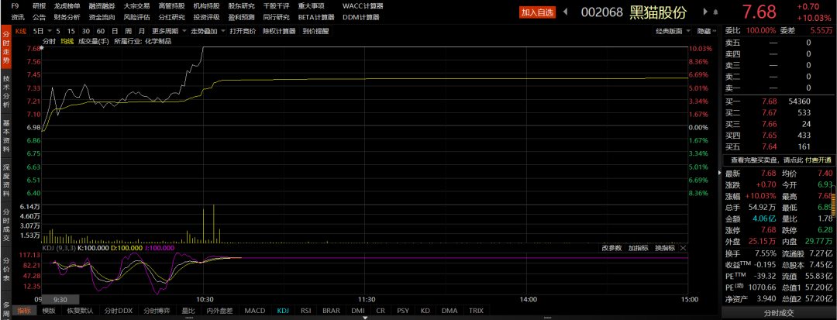Open the 经典版面 layout dropdown
This screenshot has width=837, height=320.
[x=673, y=32]
